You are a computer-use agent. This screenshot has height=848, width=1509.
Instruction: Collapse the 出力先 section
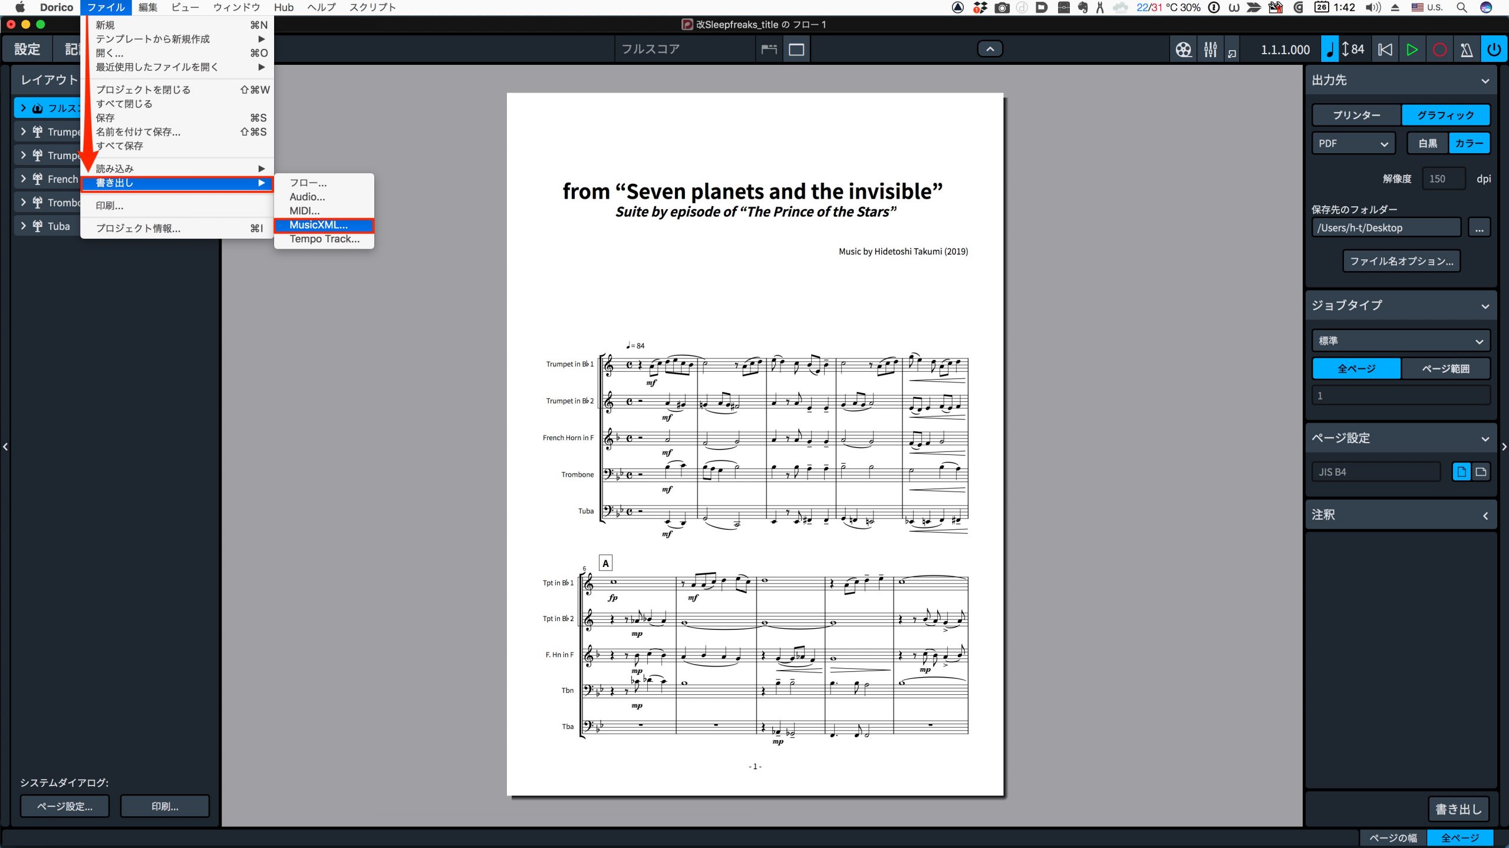1485,81
